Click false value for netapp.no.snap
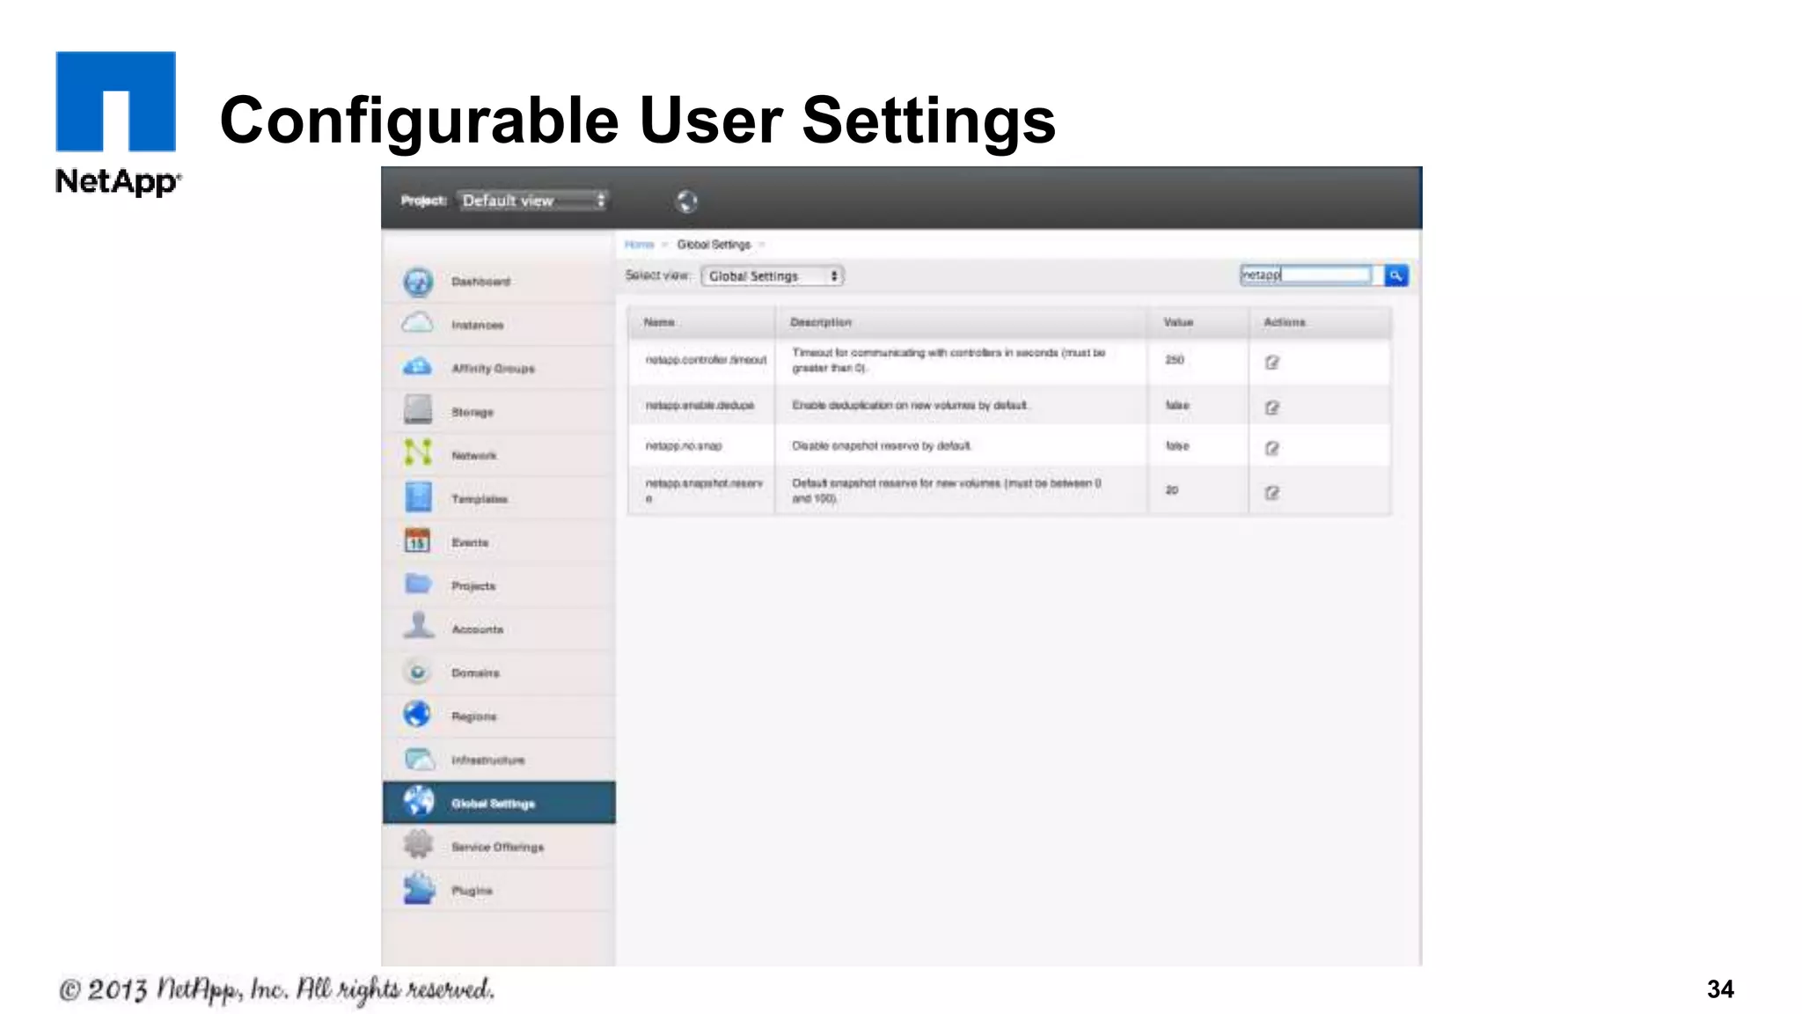 [1177, 446]
